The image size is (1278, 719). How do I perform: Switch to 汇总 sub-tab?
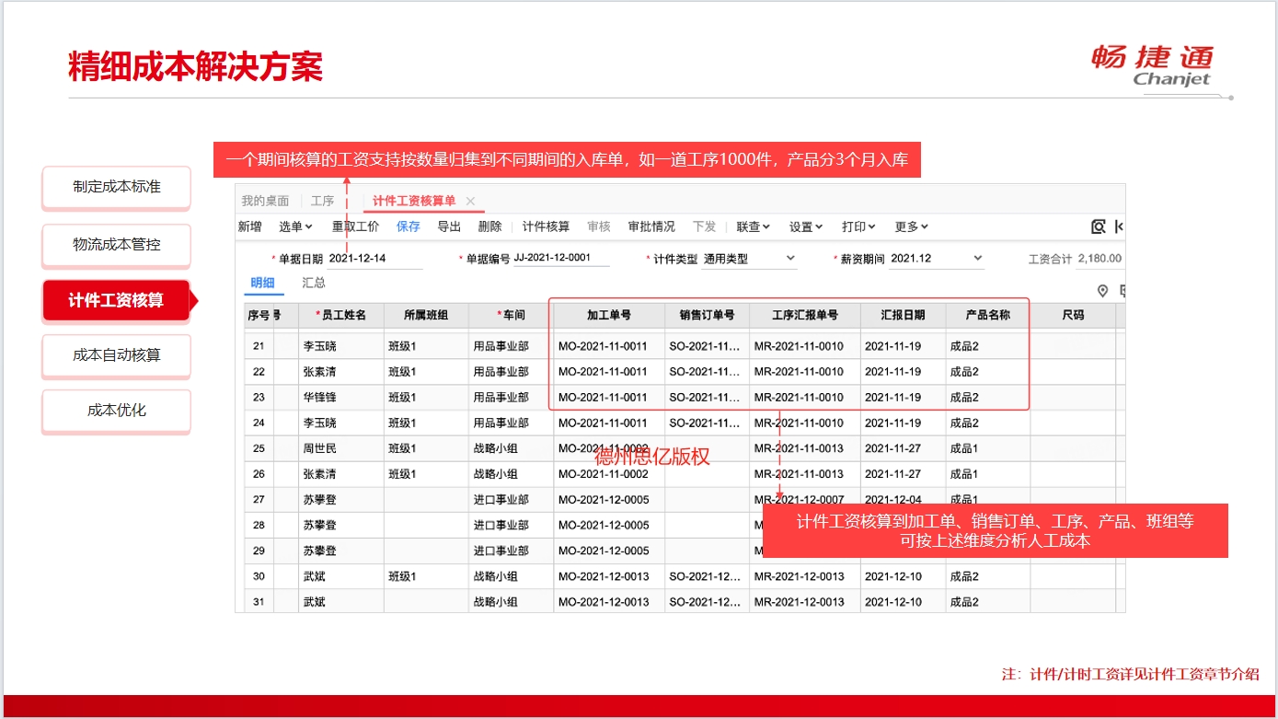(314, 284)
